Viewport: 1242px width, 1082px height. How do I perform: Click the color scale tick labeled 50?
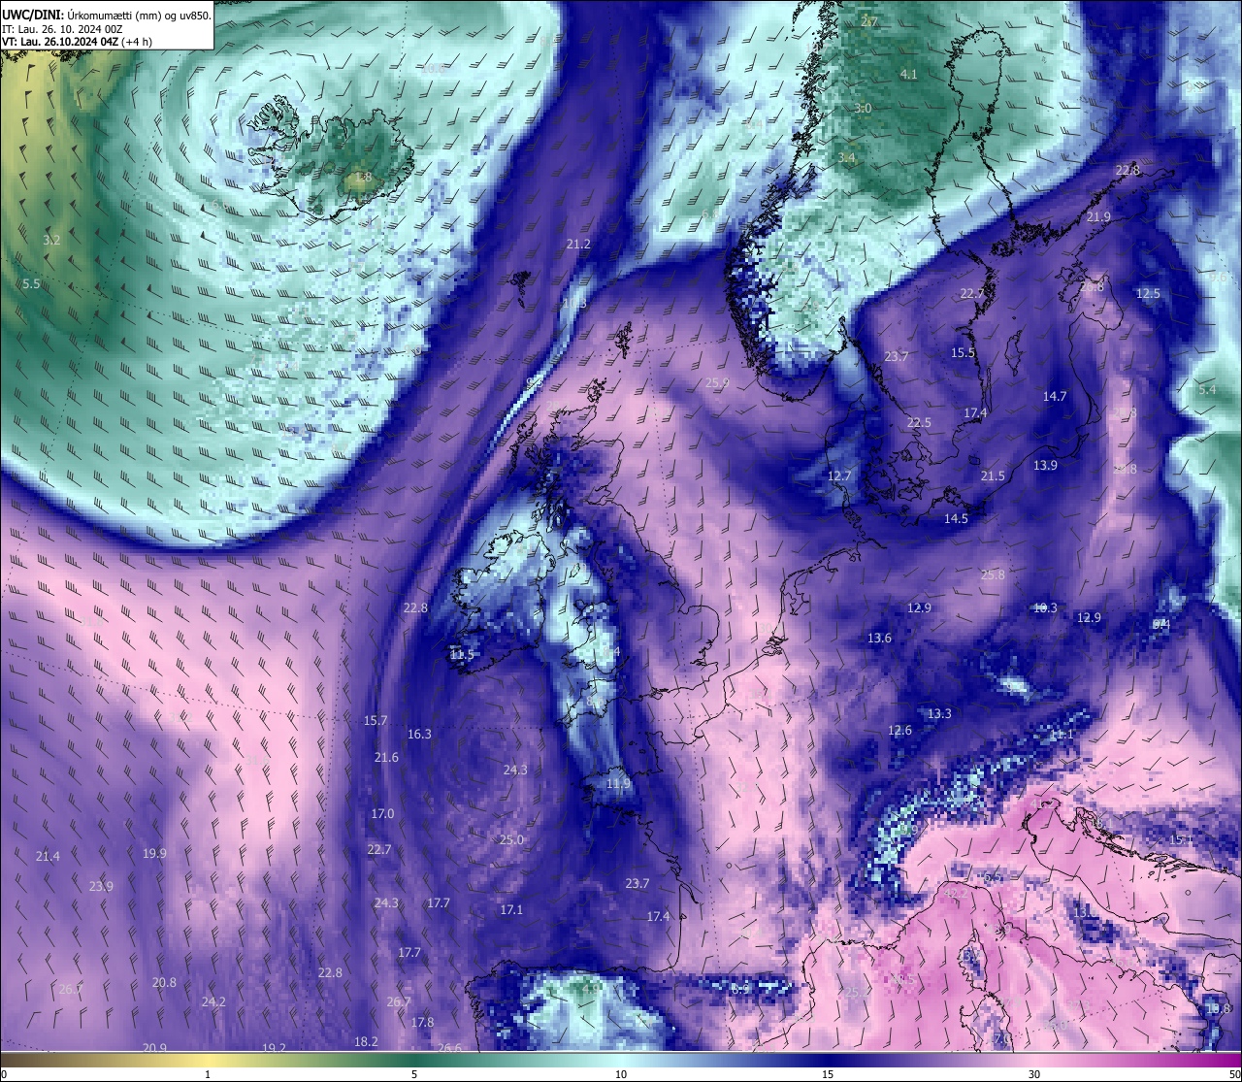1234,1074
